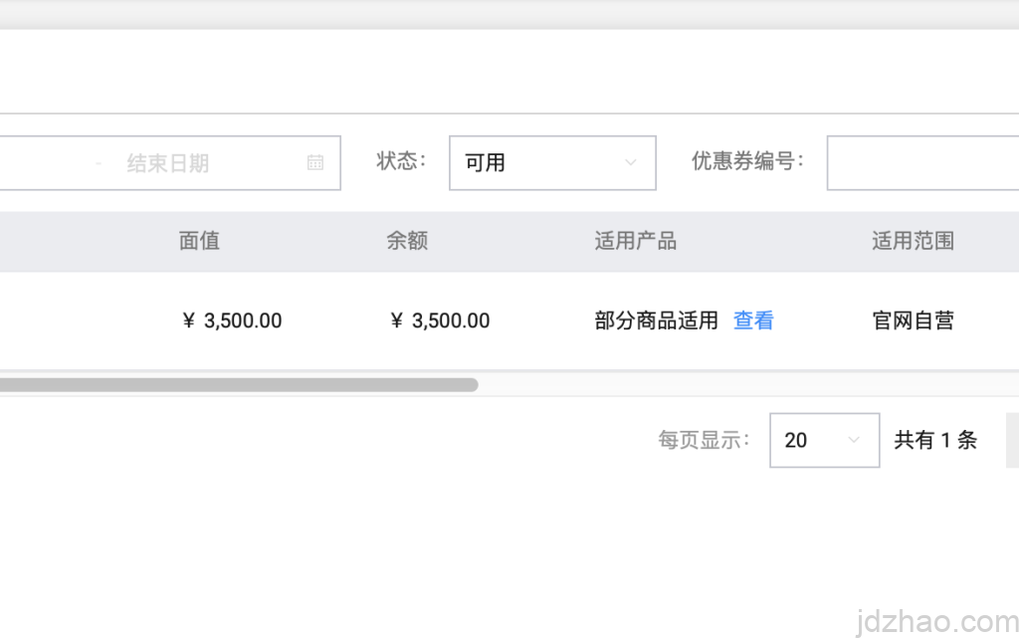Click the calendar icon in date field
Image resolution: width=1019 pixels, height=638 pixels.
coord(315,162)
